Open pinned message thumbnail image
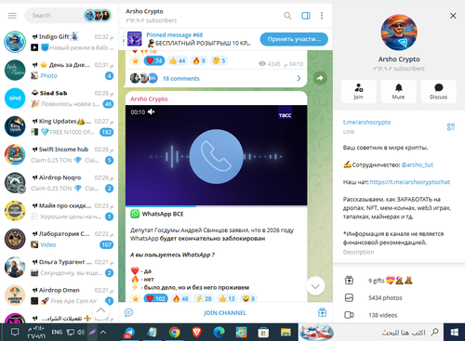 [135, 39]
